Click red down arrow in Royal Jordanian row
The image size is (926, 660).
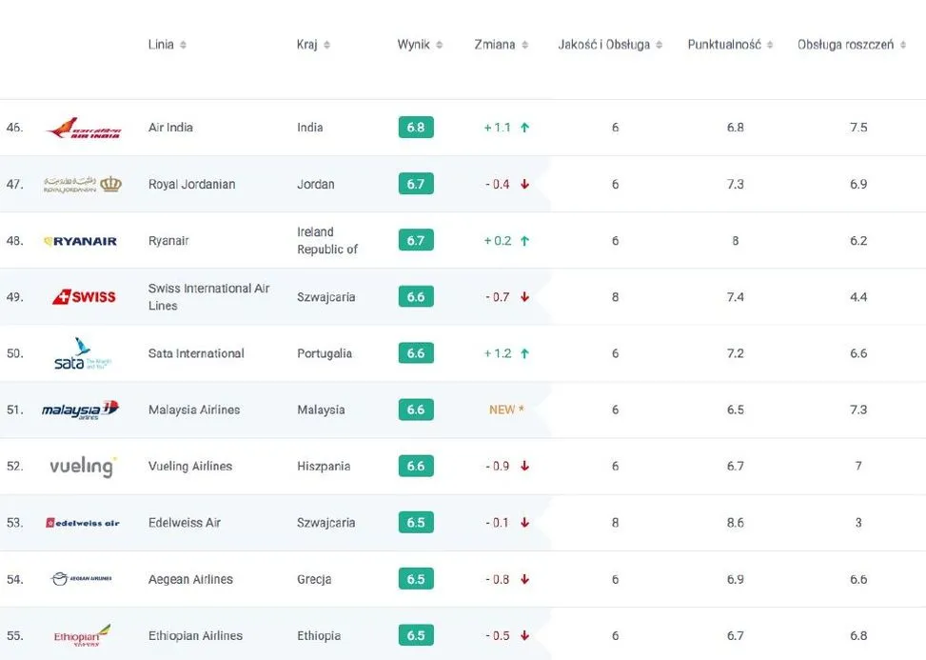tap(524, 185)
